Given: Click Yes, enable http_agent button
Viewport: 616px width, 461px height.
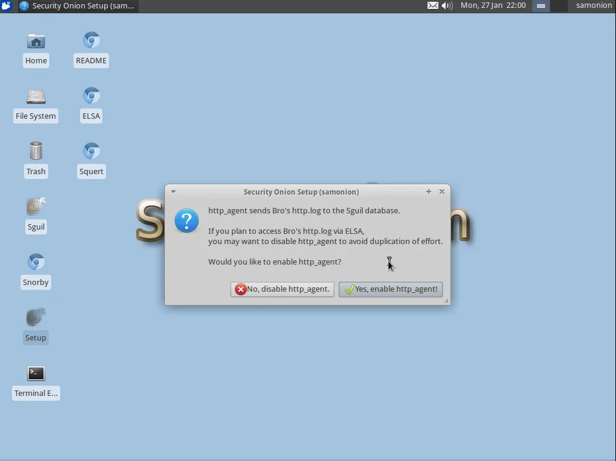Looking at the screenshot, I should click(391, 289).
